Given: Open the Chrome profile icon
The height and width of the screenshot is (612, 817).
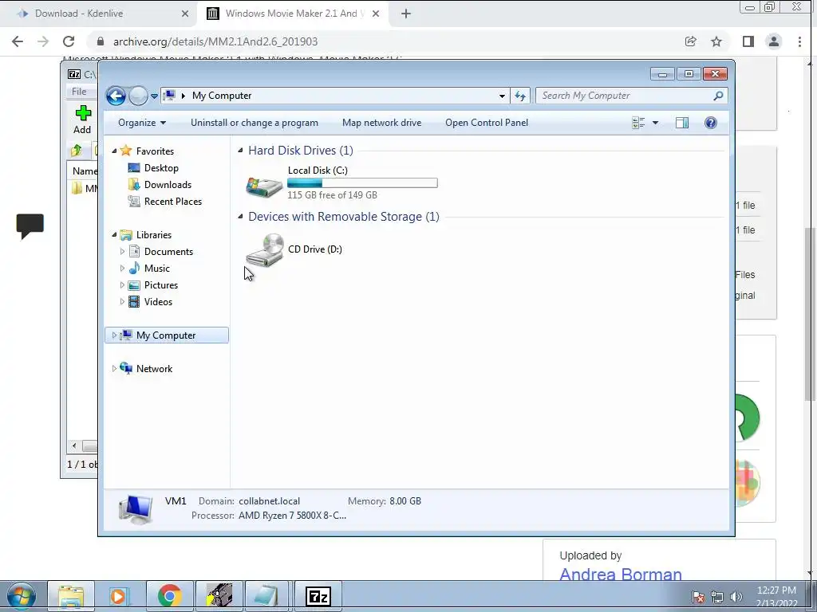Looking at the screenshot, I should point(774,41).
